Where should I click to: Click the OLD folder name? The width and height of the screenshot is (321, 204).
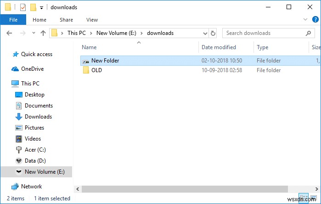[x=96, y=70]
